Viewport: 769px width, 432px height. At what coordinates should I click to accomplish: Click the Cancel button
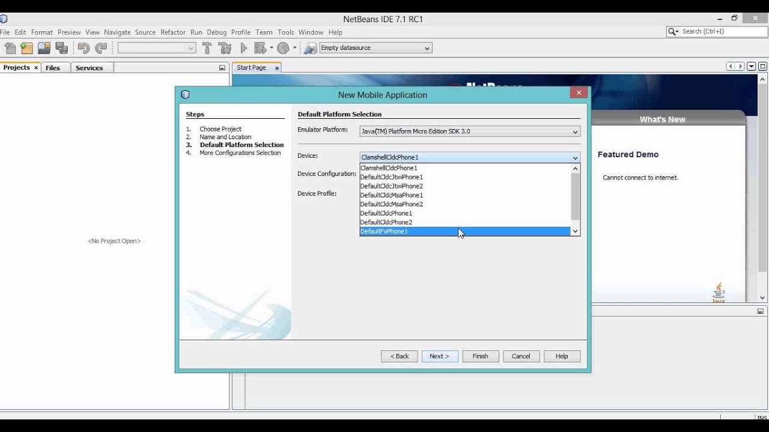(x=521, y=356)
